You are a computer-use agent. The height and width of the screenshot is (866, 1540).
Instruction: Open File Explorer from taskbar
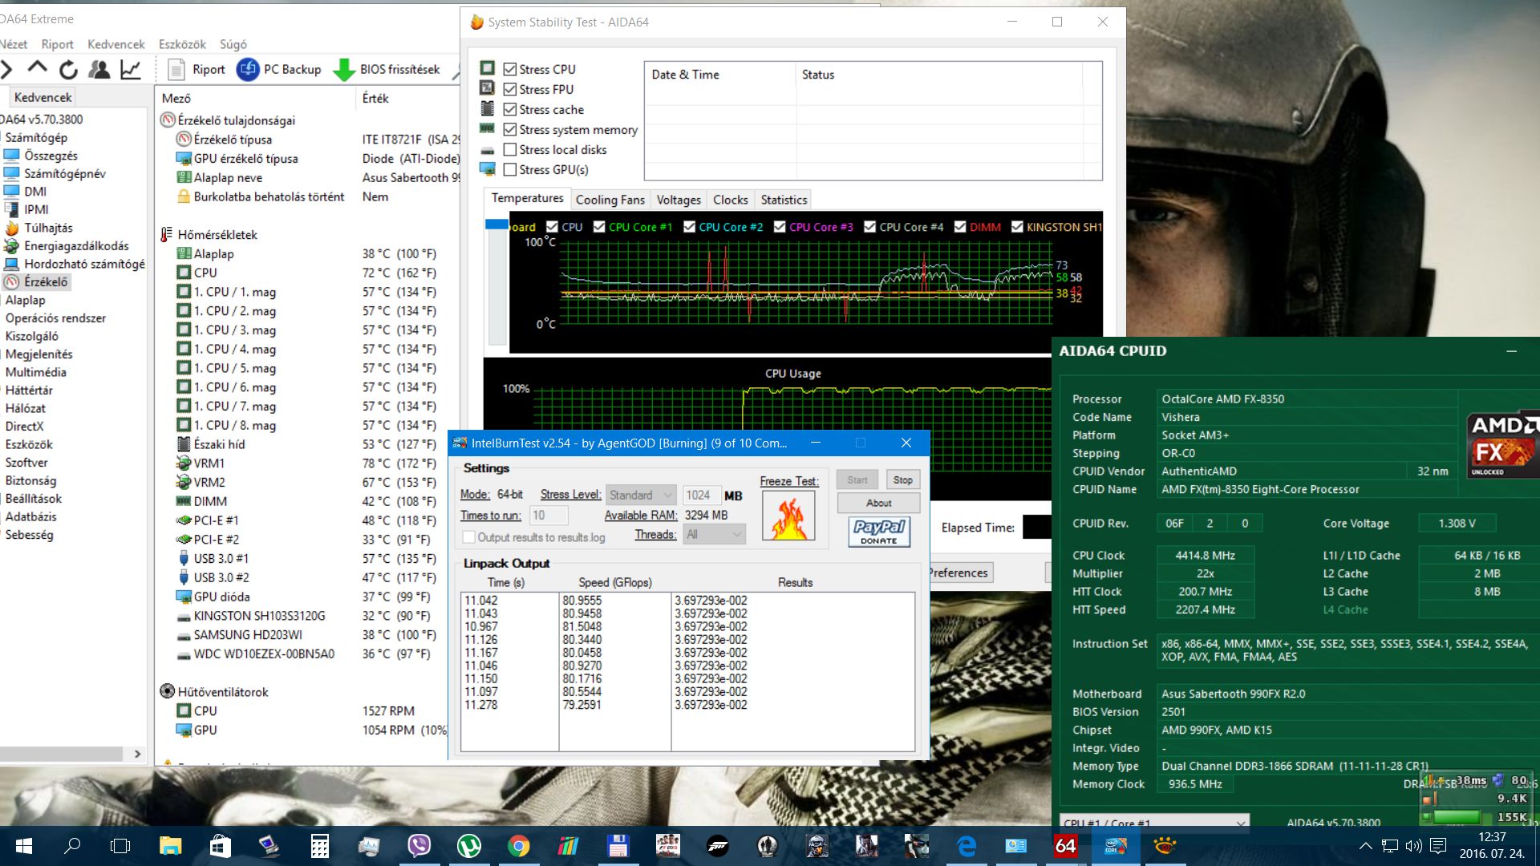(x=170, y=846)
